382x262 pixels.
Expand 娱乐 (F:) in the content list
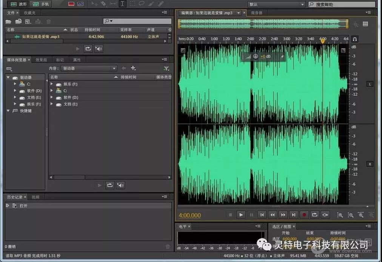point(52,84)
